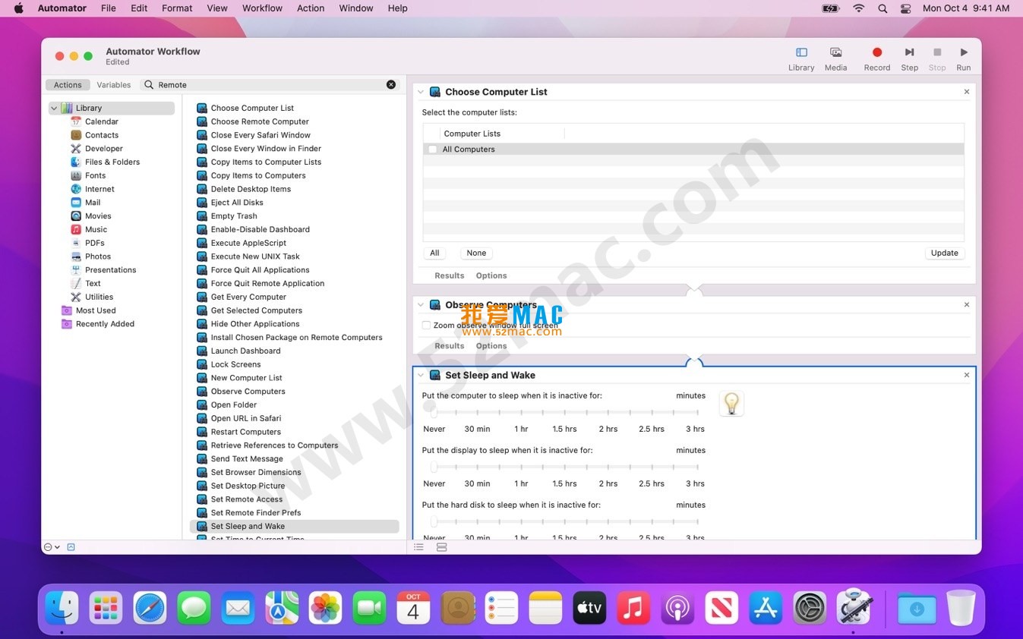Screen dimensions: 1023x639
Task: Open the Media browser icon
Action: click(x=835, y=53)
